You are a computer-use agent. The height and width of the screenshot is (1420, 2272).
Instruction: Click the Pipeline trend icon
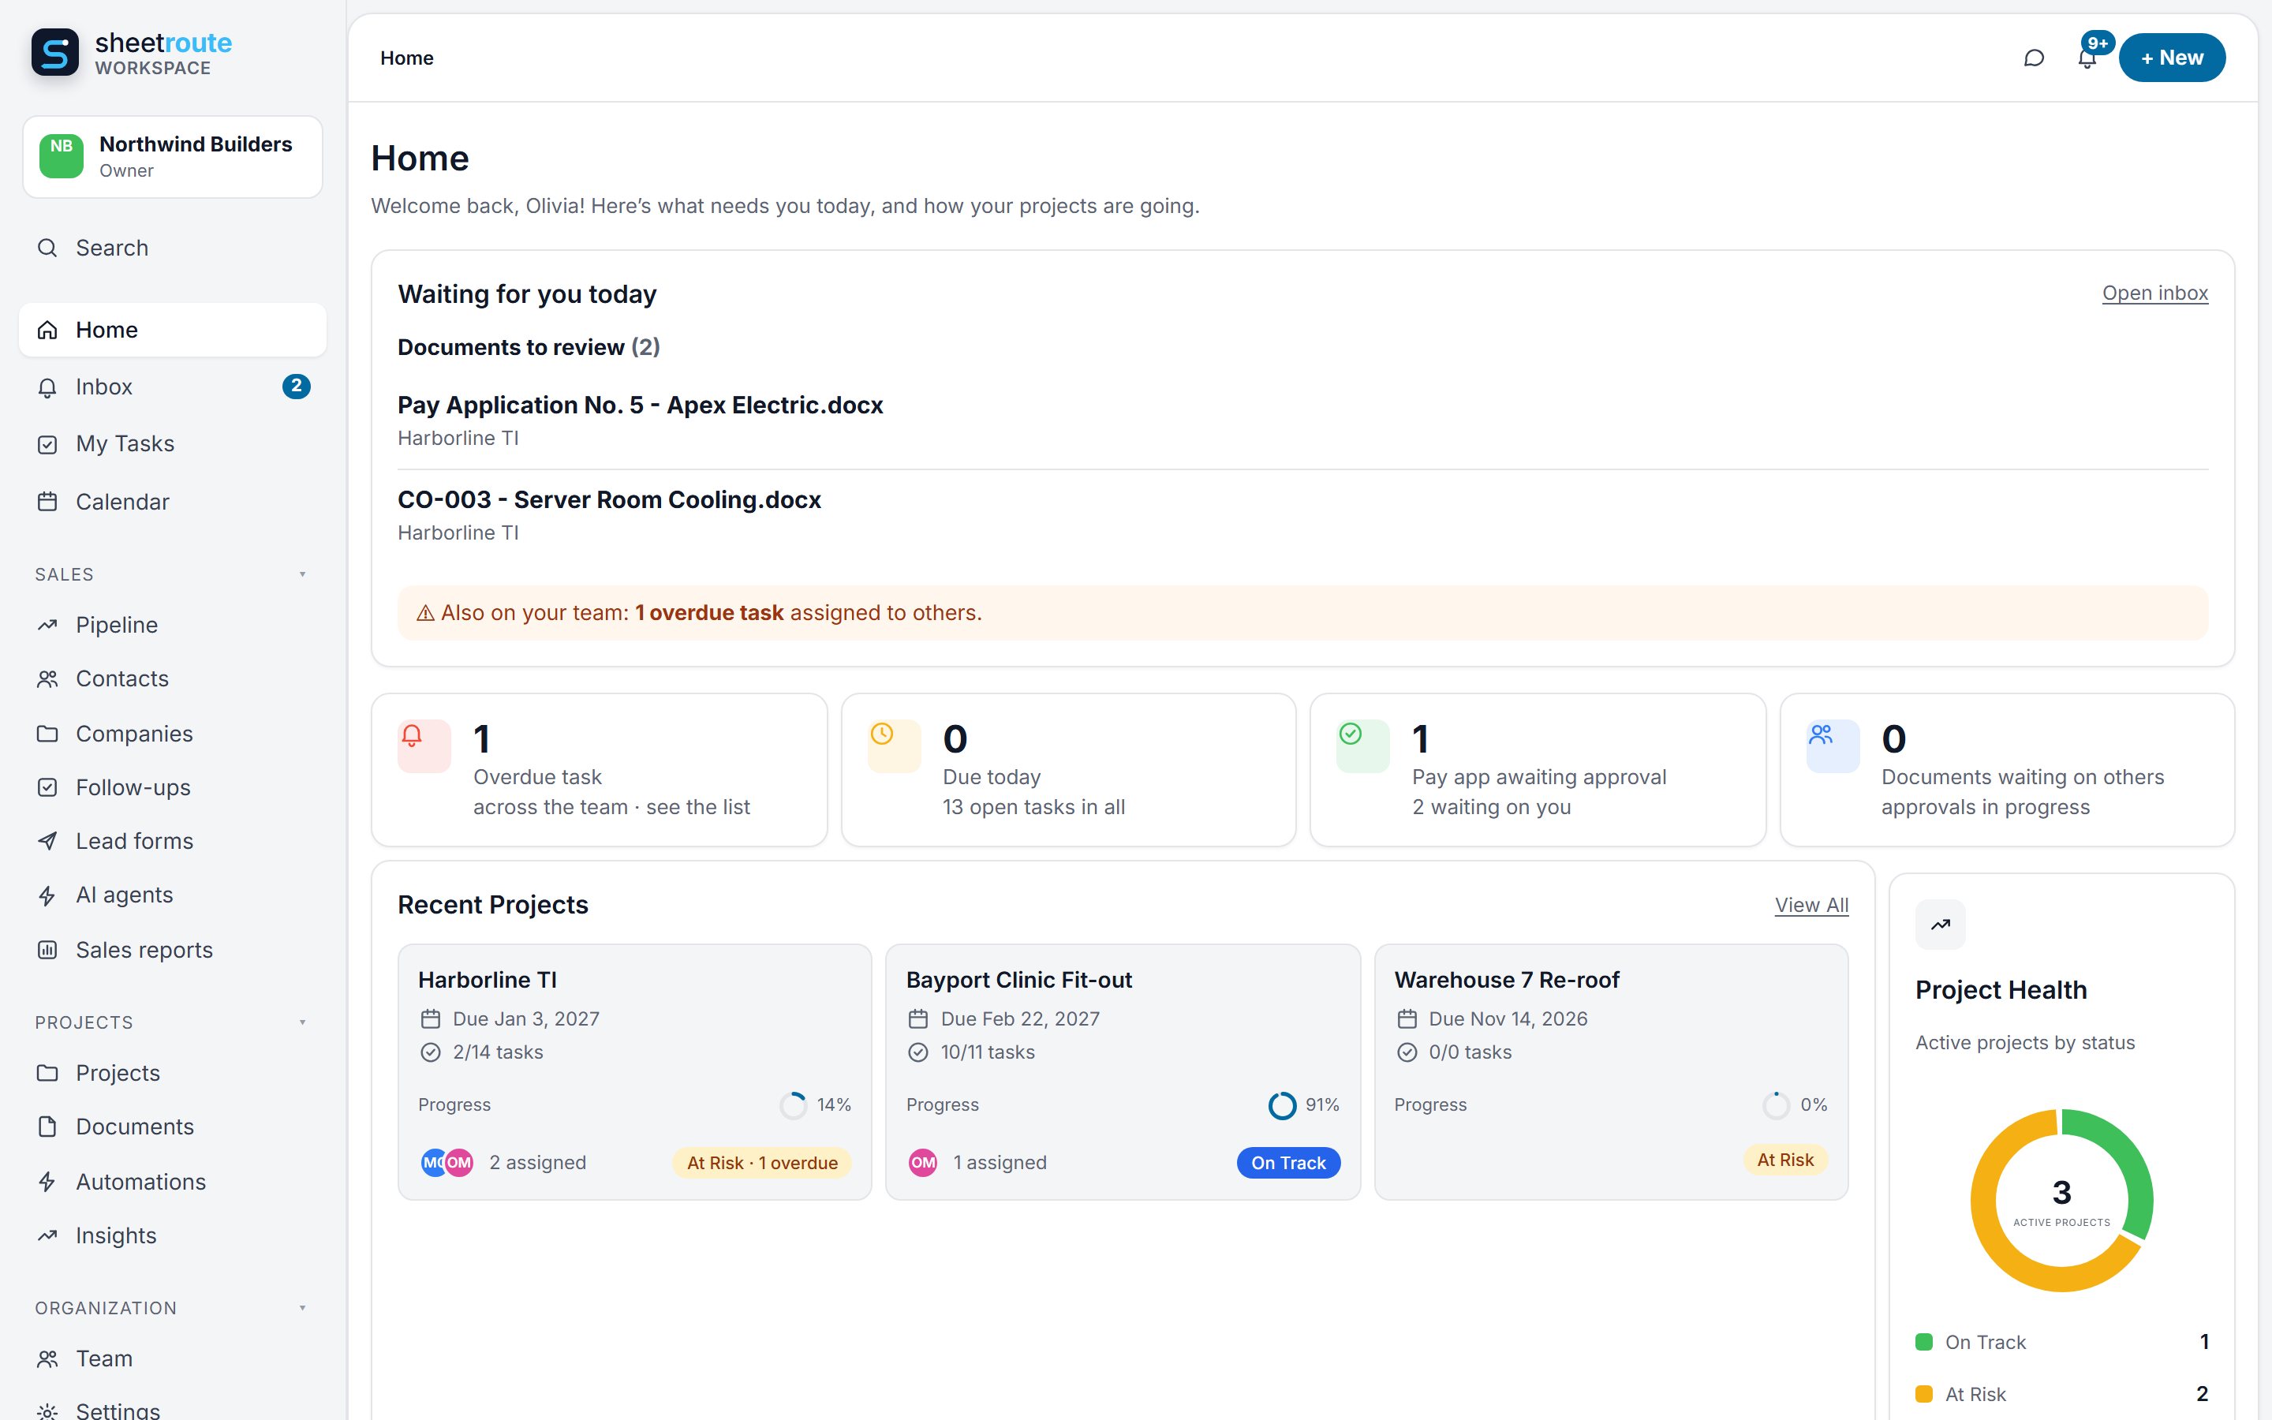tap(47, 625)
